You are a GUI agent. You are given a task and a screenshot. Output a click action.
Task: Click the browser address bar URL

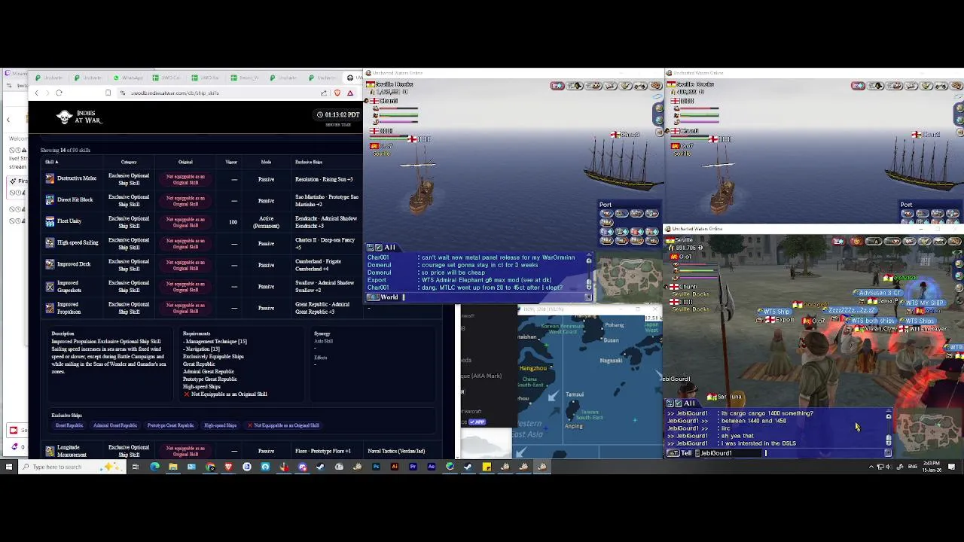[175, 93]
